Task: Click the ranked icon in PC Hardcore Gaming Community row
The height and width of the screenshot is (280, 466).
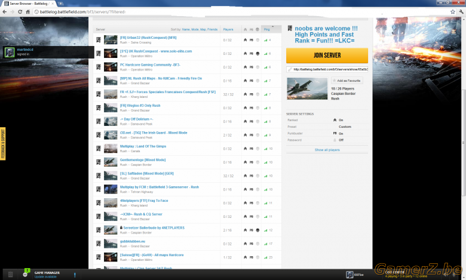Action: click(245, 67)
